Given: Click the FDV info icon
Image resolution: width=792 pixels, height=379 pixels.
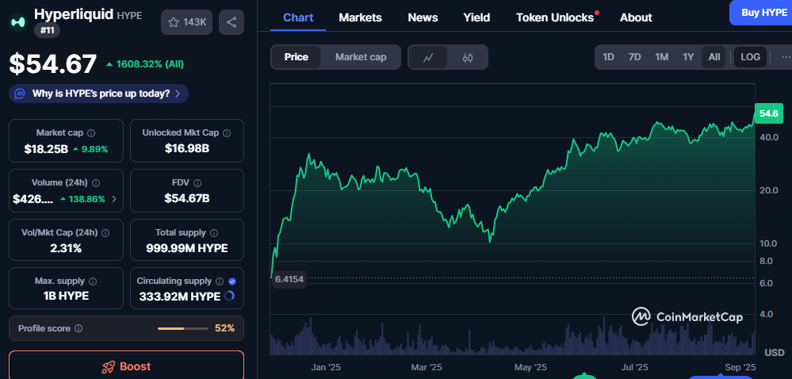Looking at the screenshot, I should click(197, 183).
